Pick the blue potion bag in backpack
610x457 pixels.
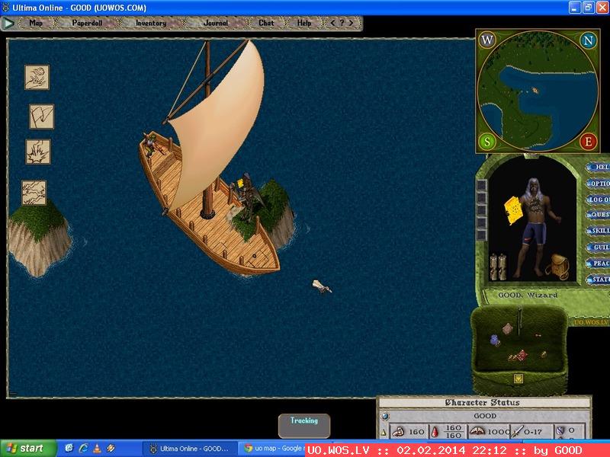(495, 340)
